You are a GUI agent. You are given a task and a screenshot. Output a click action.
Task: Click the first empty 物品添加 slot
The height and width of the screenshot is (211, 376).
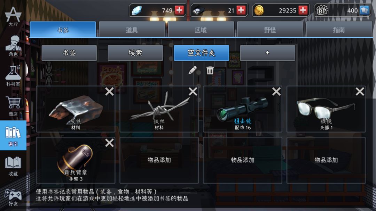point(159,160)
